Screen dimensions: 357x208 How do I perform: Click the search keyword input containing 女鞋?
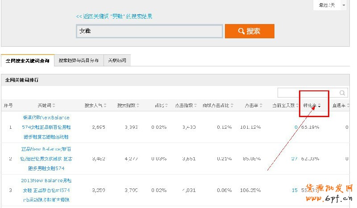(x=149, y=31)
